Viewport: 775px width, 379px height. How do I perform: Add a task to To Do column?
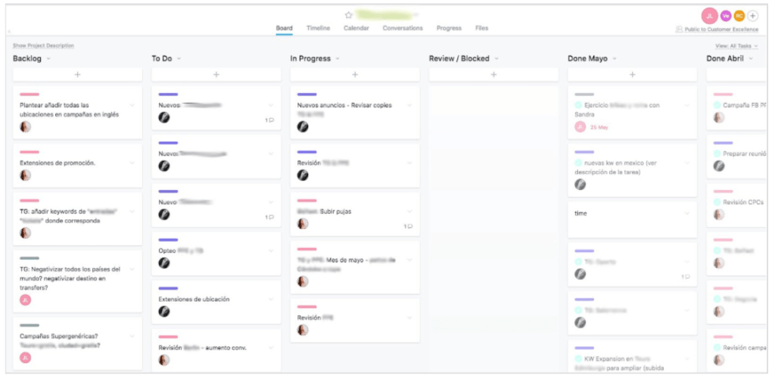tap(216, 75)
